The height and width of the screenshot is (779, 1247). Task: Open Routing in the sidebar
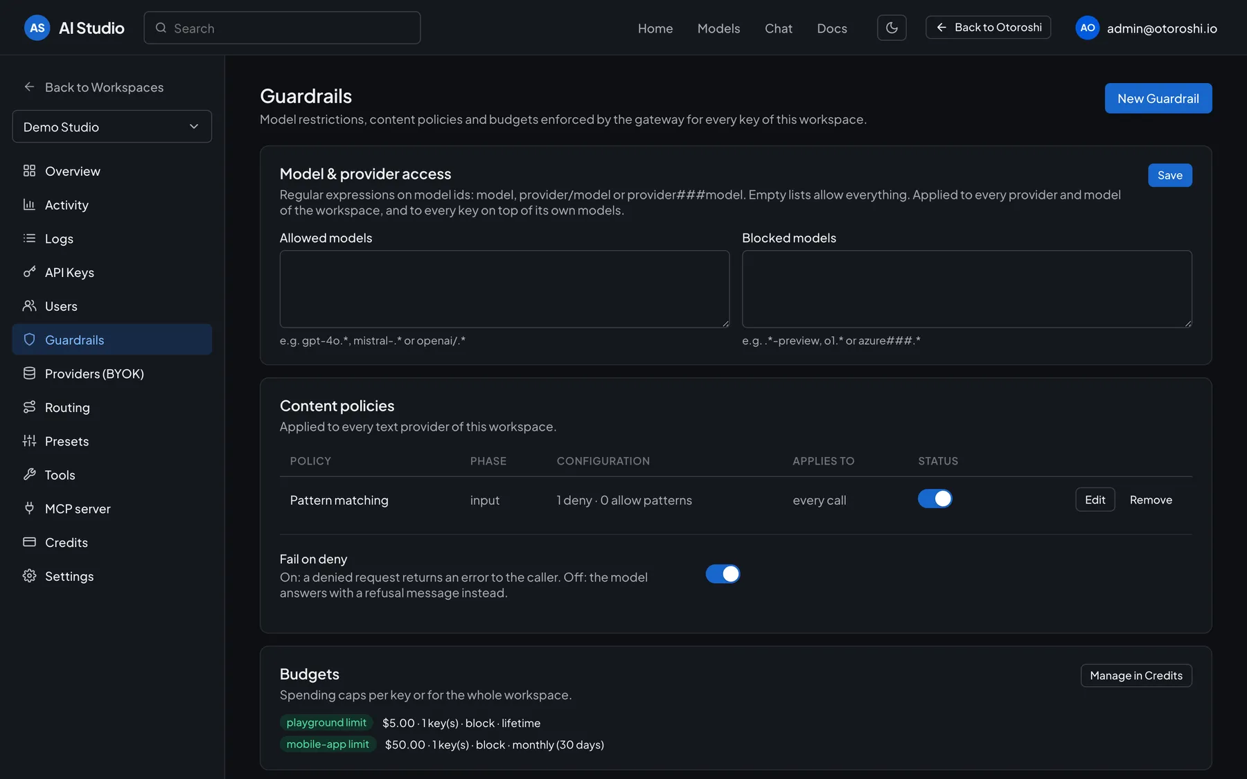[112, 408]
